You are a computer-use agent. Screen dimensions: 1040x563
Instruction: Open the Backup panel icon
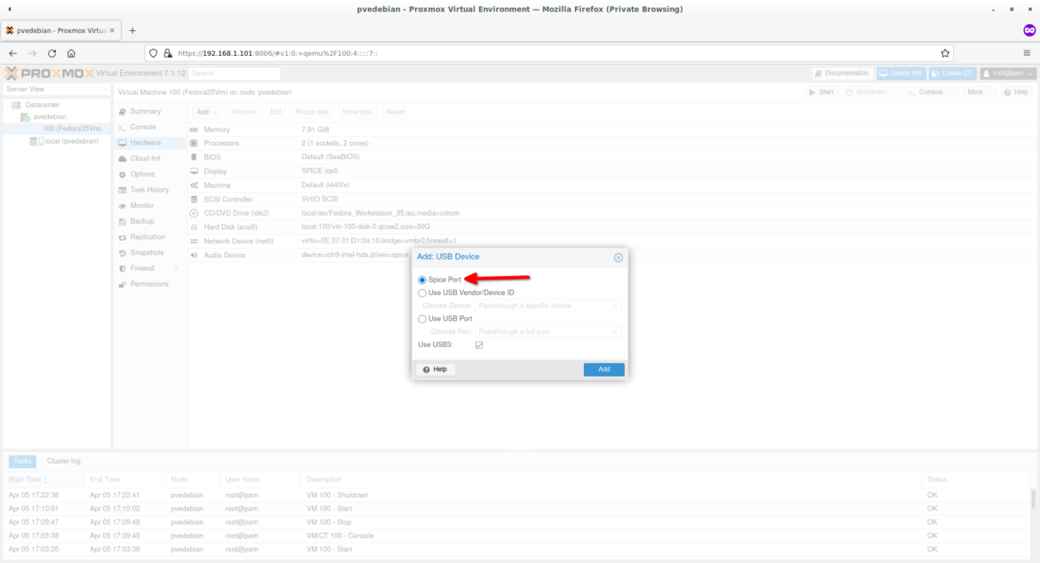tap(122, 221)
